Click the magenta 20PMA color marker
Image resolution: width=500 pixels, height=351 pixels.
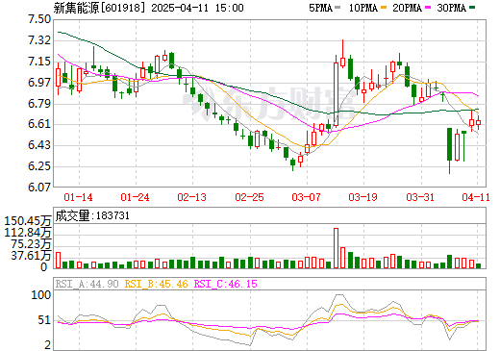pos(428,8)
